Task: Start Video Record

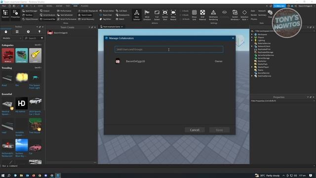Action: coord(173,15)
